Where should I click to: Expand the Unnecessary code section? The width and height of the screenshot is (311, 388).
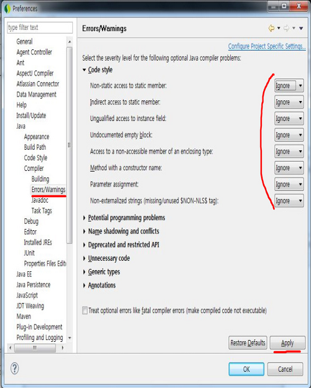(x=84, y=258)
